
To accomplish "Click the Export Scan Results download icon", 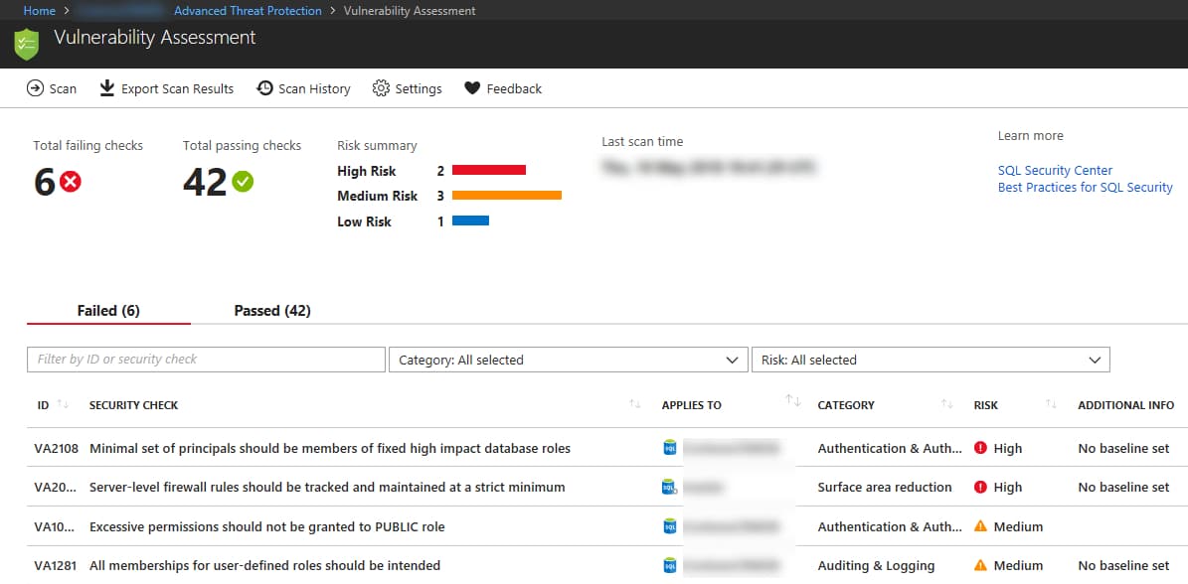I will [x=106, y=88].
